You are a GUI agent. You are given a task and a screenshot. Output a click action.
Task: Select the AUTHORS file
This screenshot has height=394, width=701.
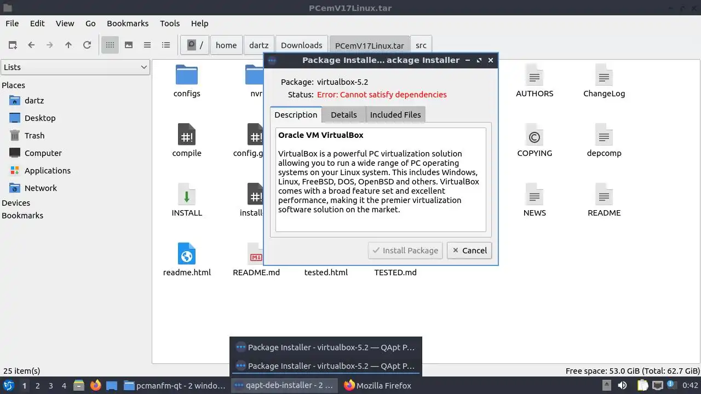coord(535,81)
